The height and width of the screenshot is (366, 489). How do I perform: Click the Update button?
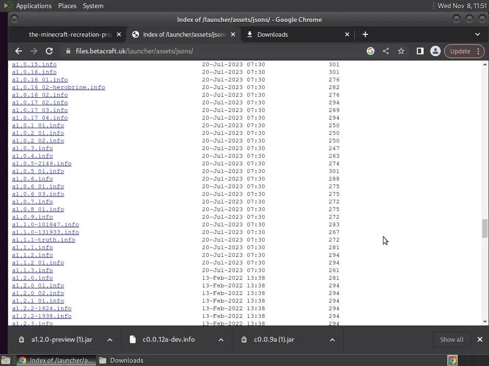click(460, 51)
